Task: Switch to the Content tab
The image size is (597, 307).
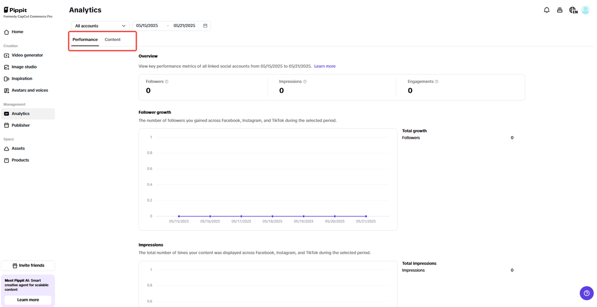Action: click(x=112, y=40)
